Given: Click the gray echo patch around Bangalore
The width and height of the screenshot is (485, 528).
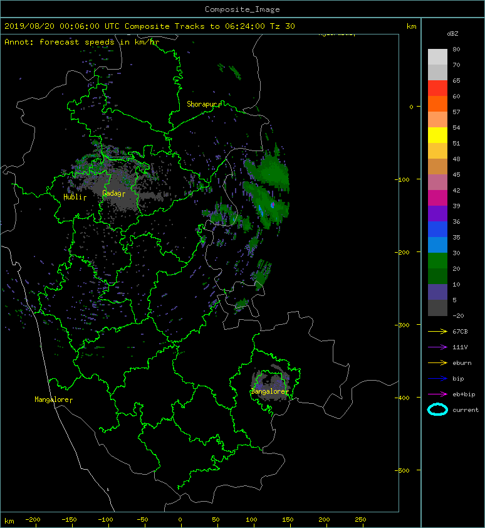Looking at the screenshot, I should (x=270, y=382).
